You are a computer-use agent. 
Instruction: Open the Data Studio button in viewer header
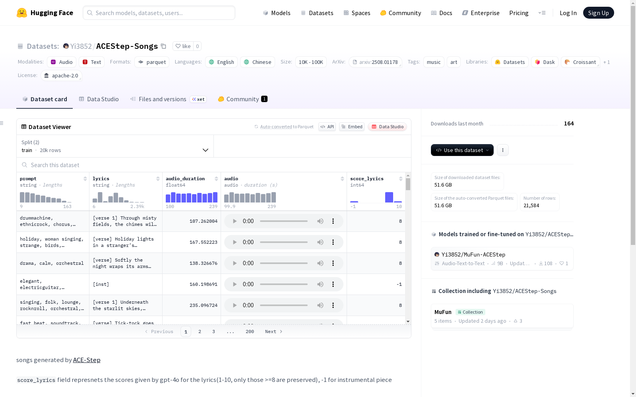tap(388, 127)
